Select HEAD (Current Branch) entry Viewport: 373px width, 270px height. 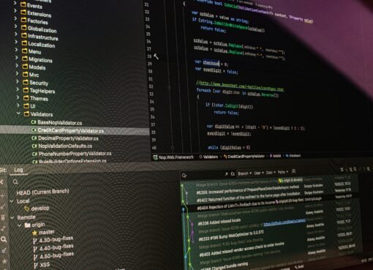(42, 192)
